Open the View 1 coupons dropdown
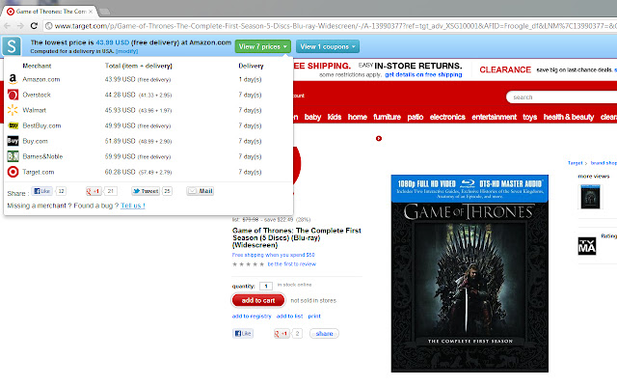The height and width of the screenshot is (386, 617). (328, 45)
